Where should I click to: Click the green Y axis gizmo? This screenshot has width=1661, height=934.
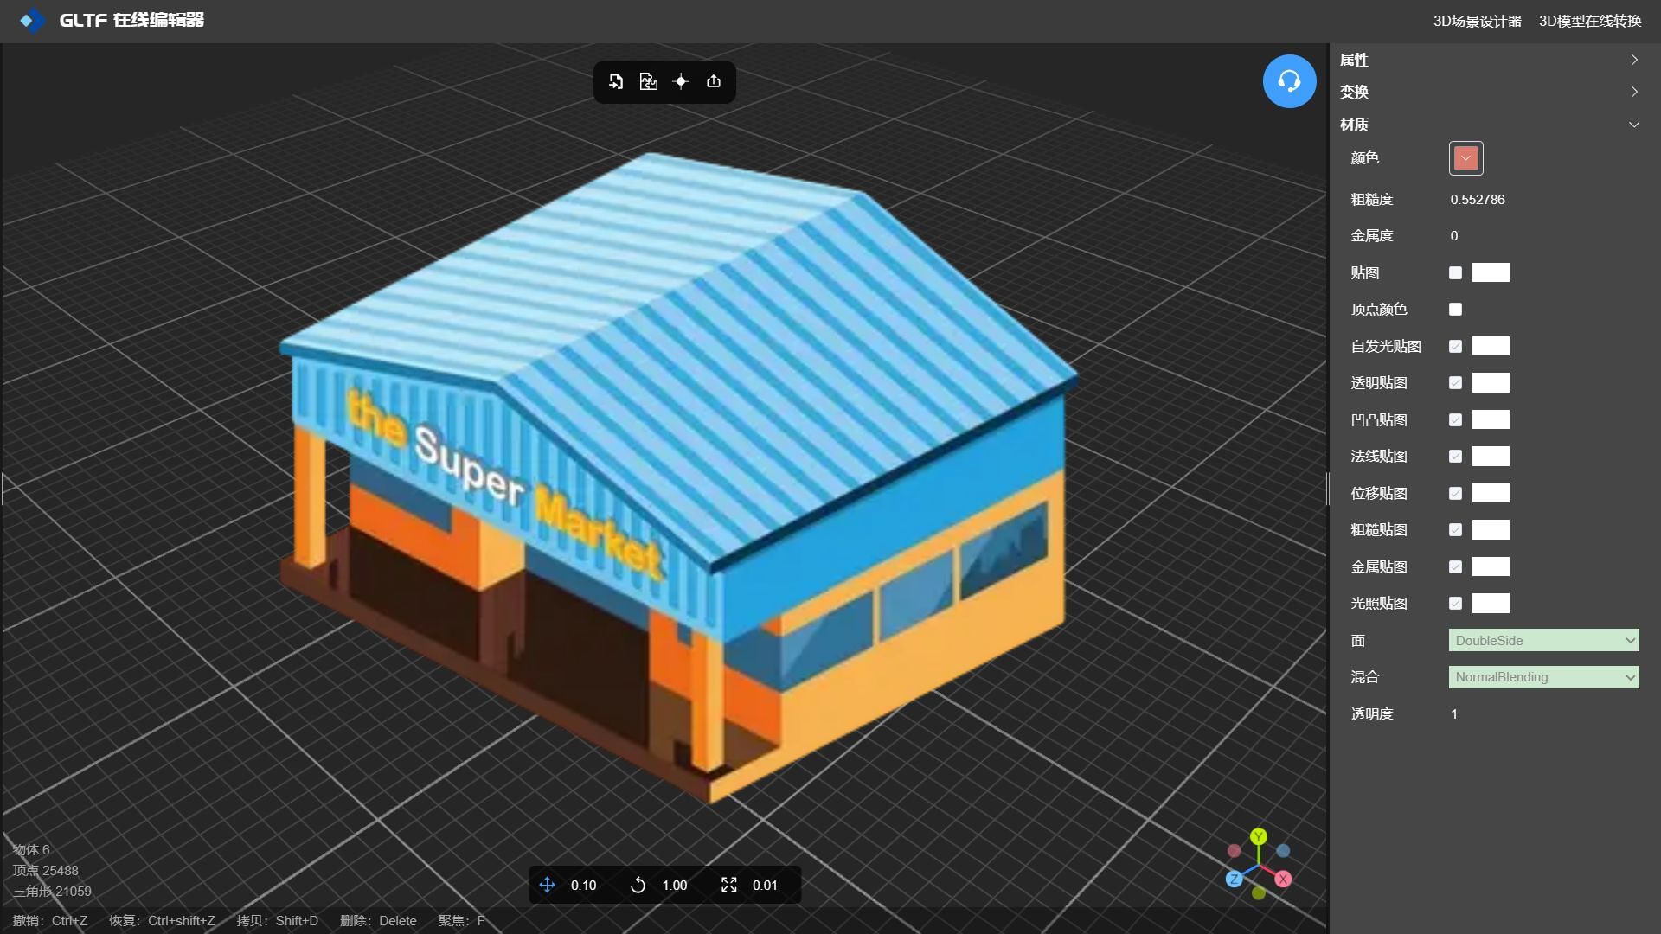tap(1259, 836)
